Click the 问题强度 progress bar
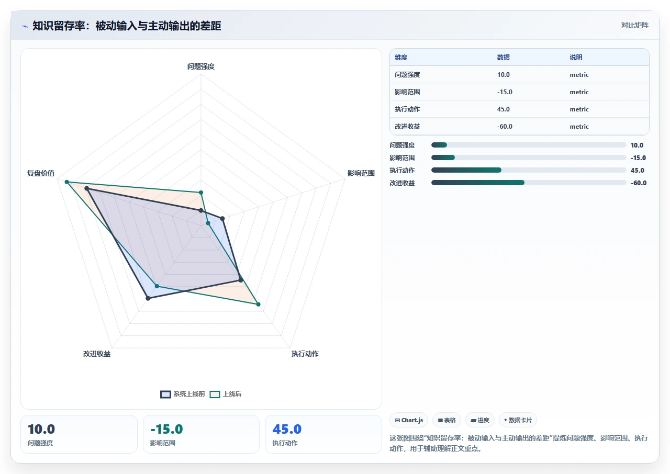The width and height of the screenshot is (670, 474). (x=529, y=145)
